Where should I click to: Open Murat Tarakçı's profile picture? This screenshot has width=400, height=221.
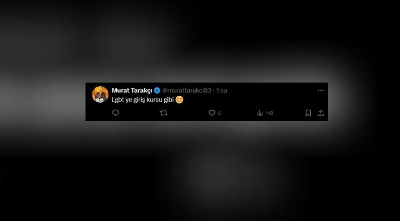click(100, 94)
